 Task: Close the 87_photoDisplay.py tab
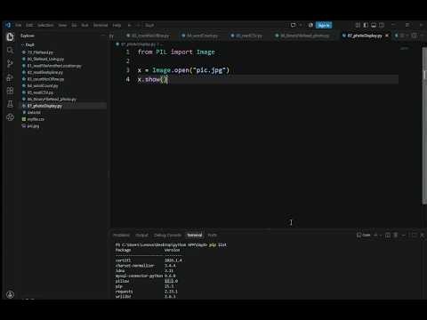tap(387, 36)
